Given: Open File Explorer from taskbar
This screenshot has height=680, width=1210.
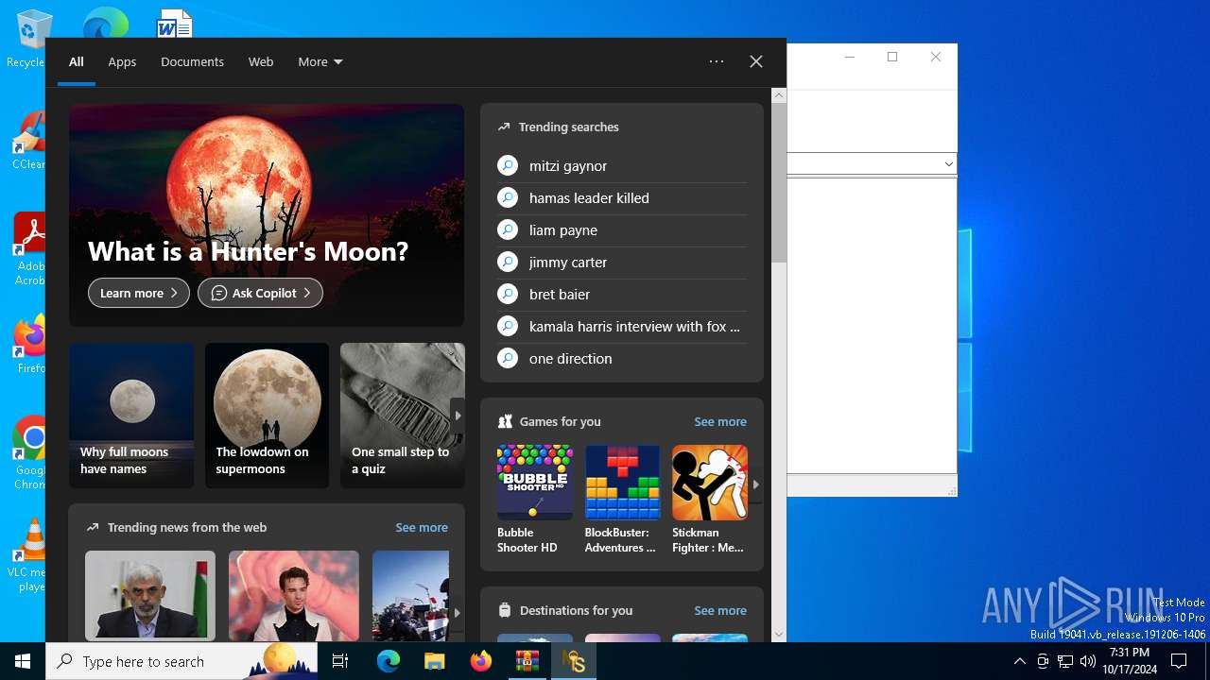Looking at the screenshot, I should 434,661.
